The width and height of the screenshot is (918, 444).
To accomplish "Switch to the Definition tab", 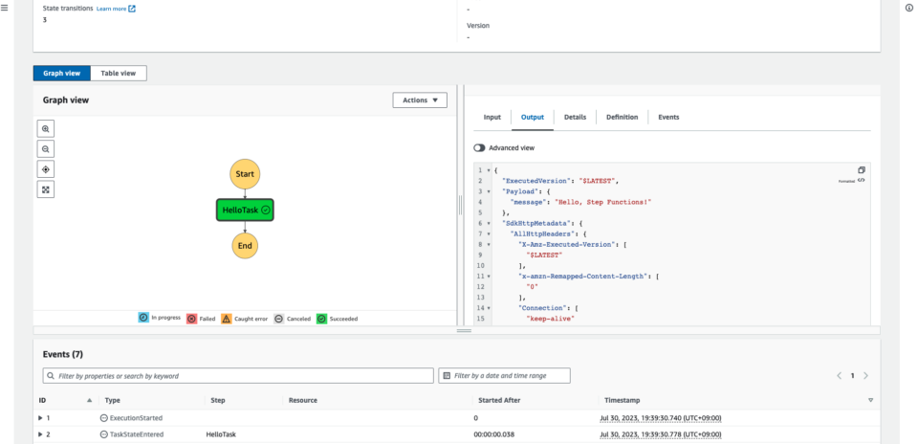I will tap(622, 117).
